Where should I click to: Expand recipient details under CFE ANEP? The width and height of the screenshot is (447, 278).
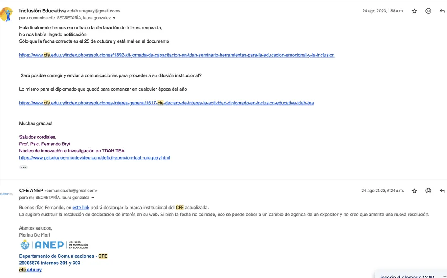pyautogui.click(x=93, y=198)
